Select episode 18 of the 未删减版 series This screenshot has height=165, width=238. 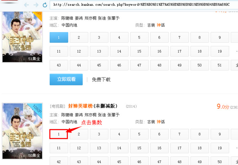[199, 148]
